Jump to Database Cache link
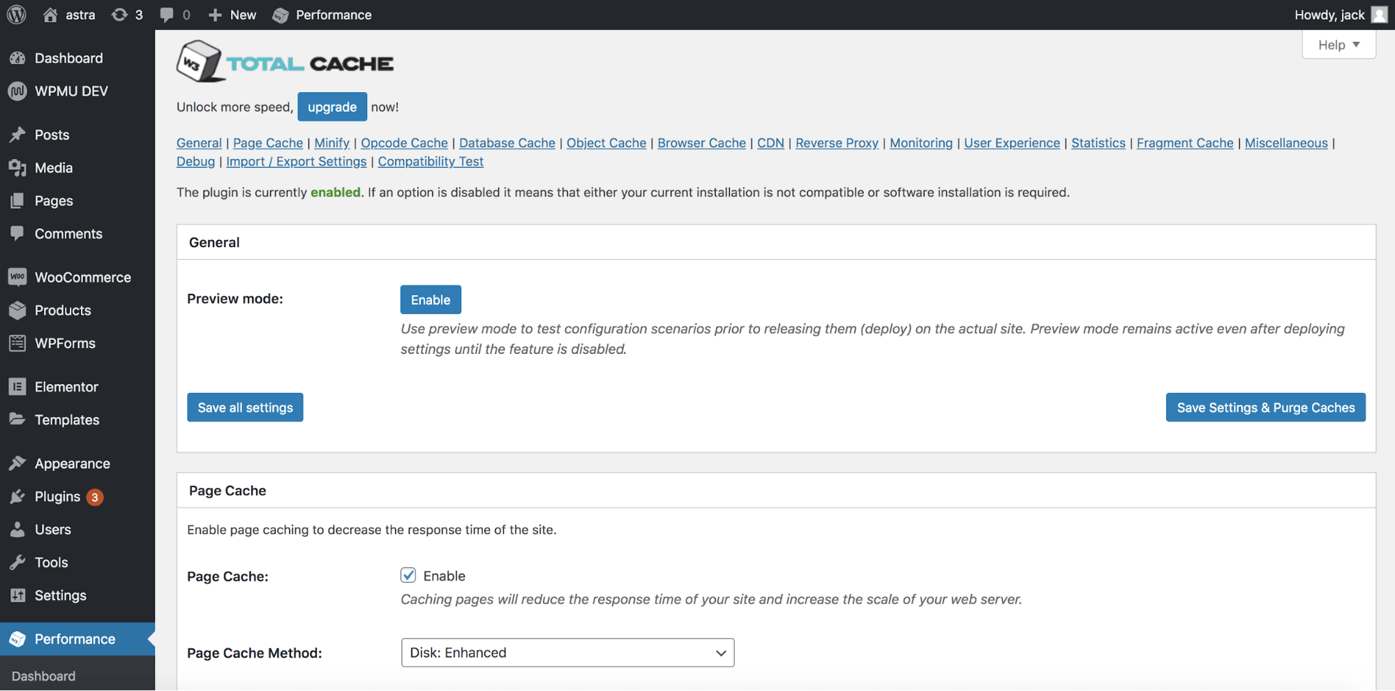 (x=507, y=142)
